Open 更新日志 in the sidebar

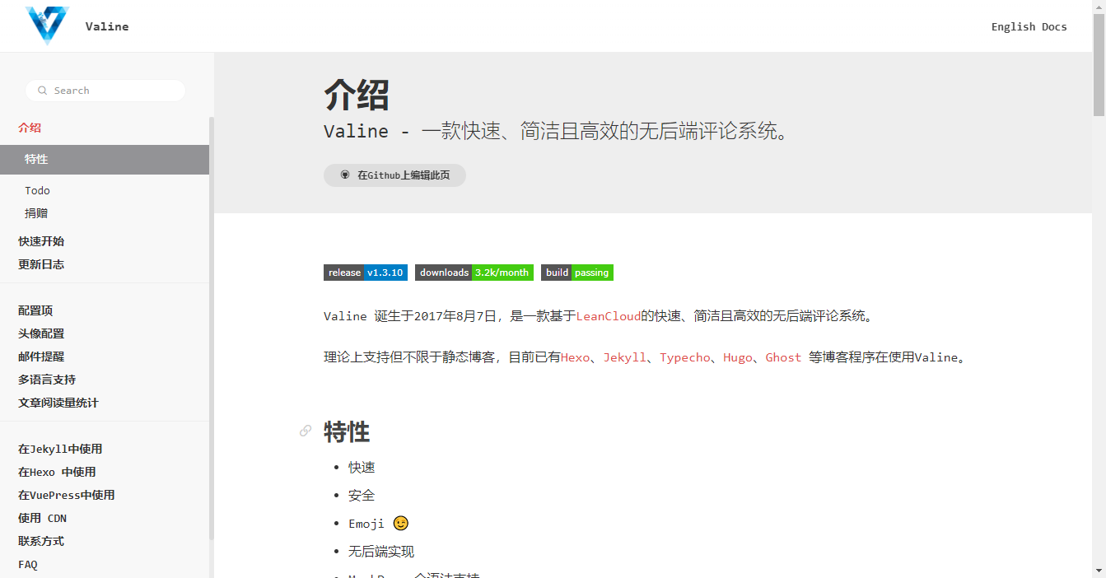[41, 264]
